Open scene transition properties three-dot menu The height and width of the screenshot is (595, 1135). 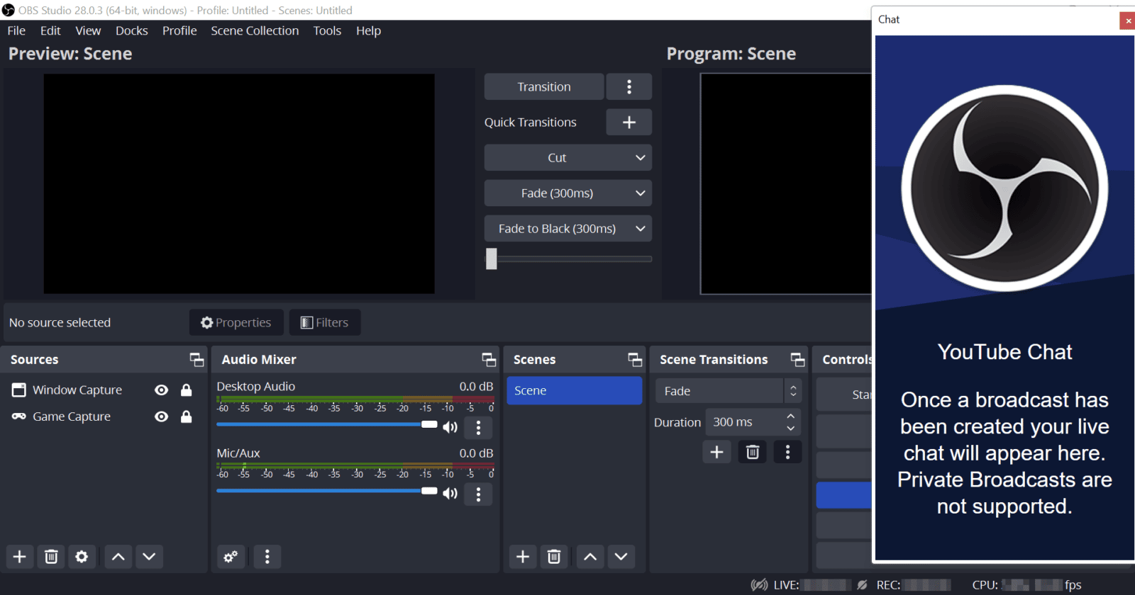(787, 452)
